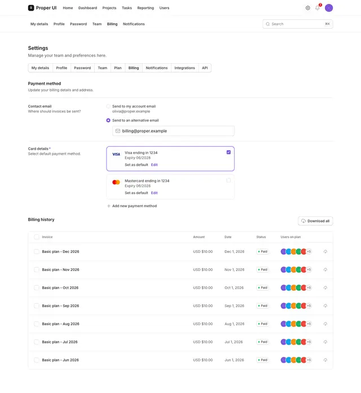Check the Basic plan - Jul 2026 checkbox

(x=37, y=342)
